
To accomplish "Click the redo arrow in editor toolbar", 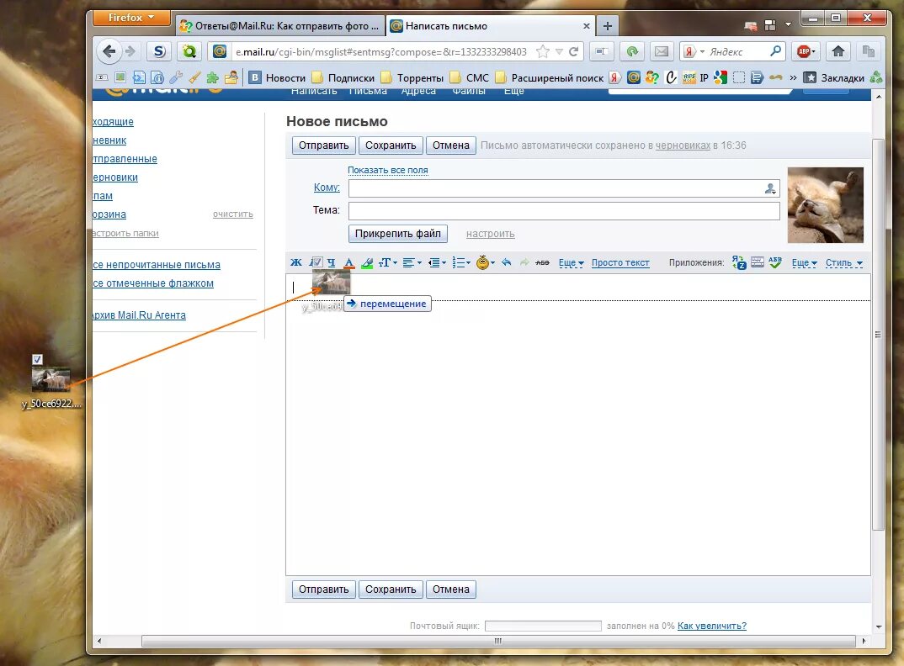I will [x=524, y=262].
